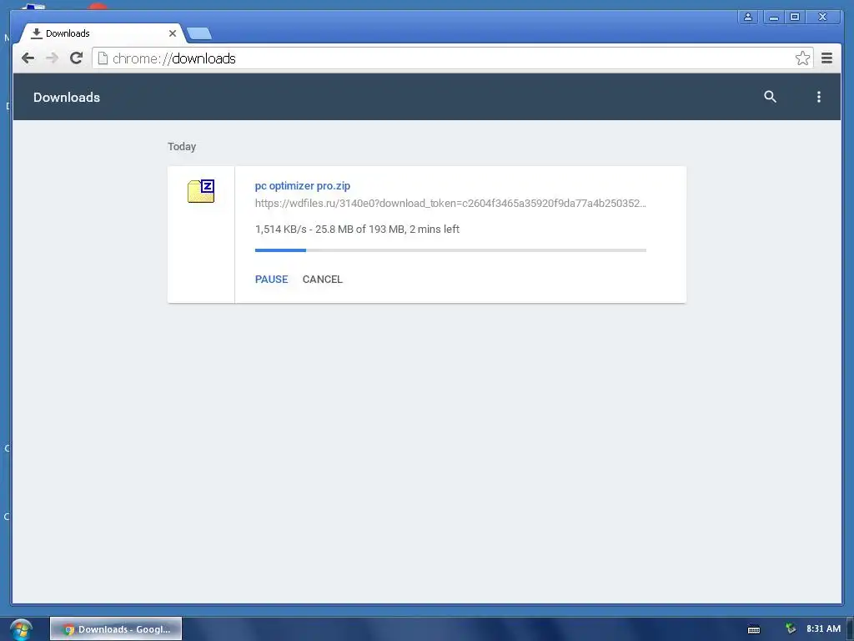Click the forward navigation arrow
Viewport: 854px width, 641px height.
[x=52, y=58]
